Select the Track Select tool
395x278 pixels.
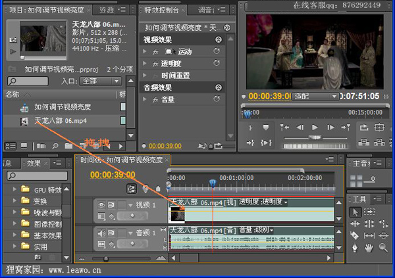[369, 212]
